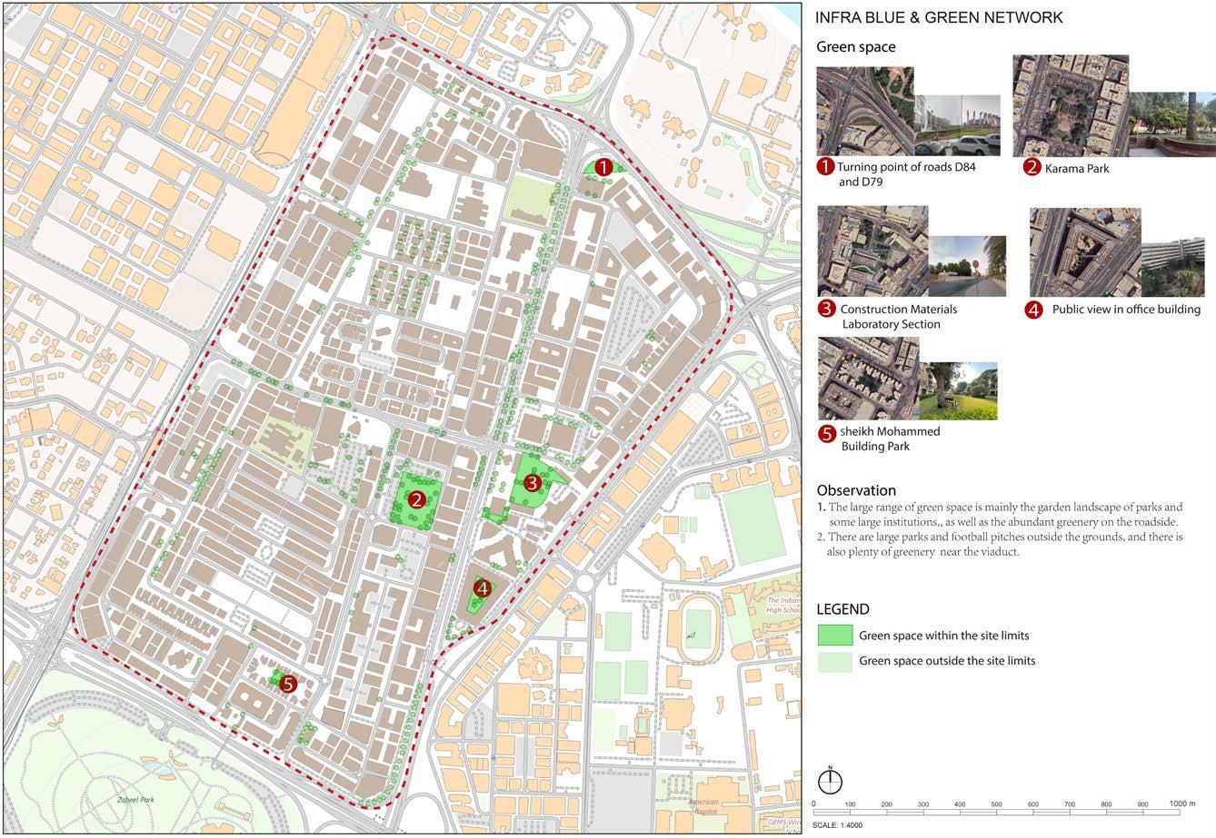The width and height of the screenshot is (1216, 838).
Task: Select the red 2 badge beside Karama Park caption
Action: point(1032,167)
